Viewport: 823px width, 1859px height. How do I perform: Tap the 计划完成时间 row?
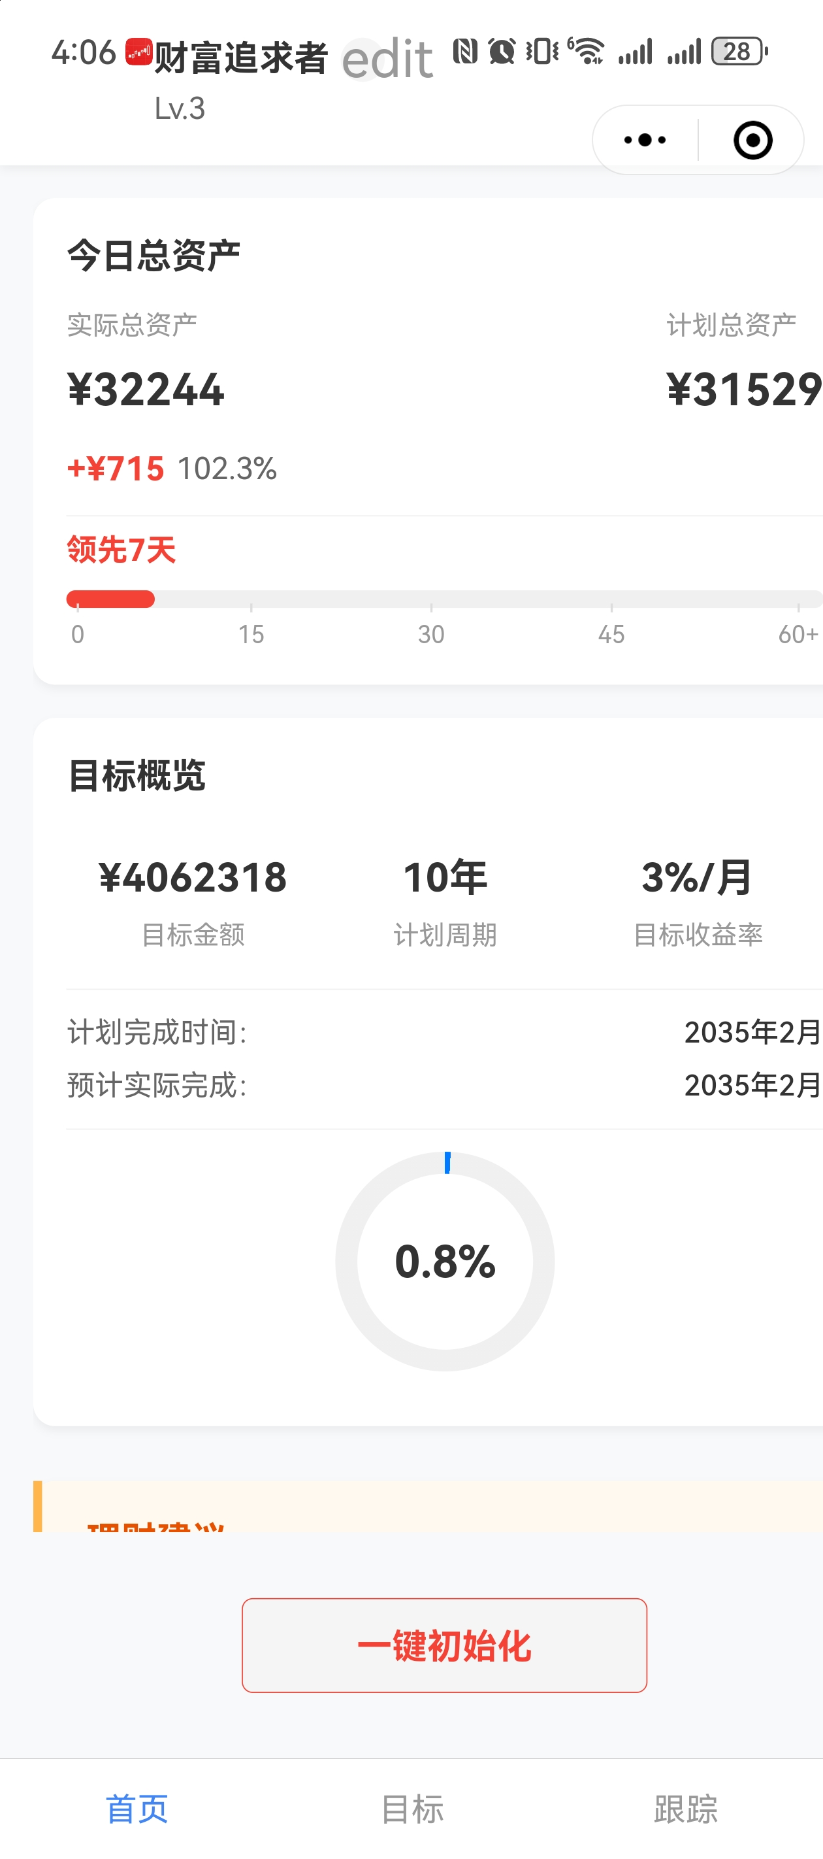[x=444, y=1032]
